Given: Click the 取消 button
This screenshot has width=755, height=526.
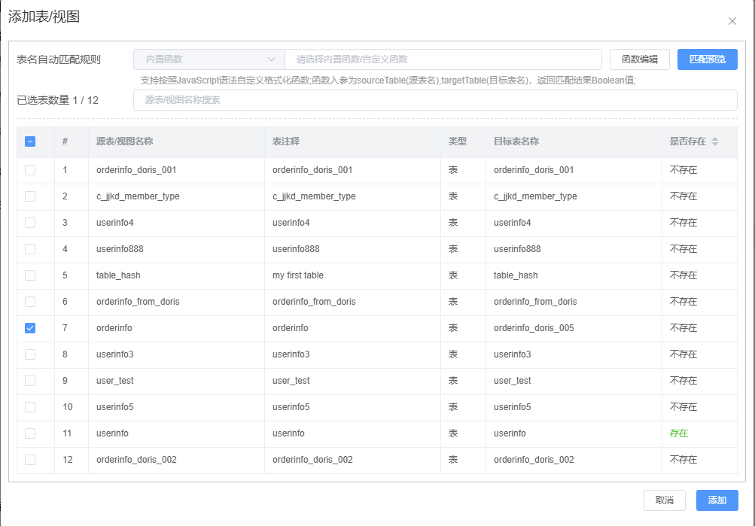Looking at the screenshot, I should (x=664, y=500).
